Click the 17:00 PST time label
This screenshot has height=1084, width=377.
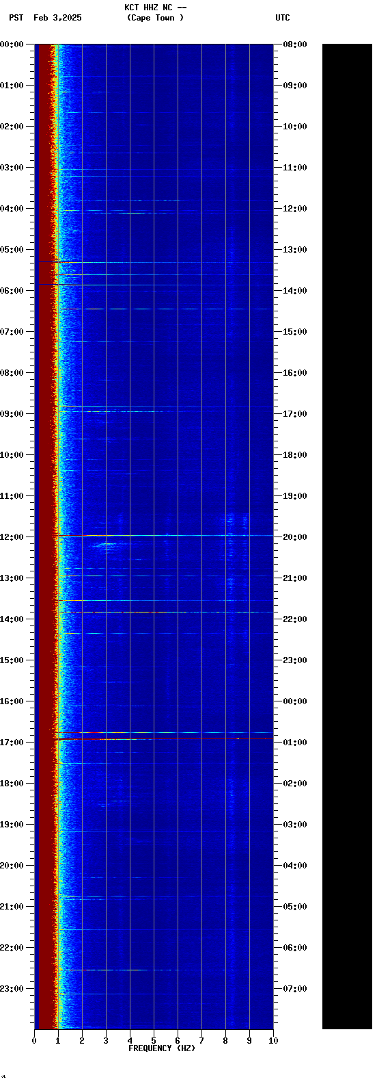point(12,743)
